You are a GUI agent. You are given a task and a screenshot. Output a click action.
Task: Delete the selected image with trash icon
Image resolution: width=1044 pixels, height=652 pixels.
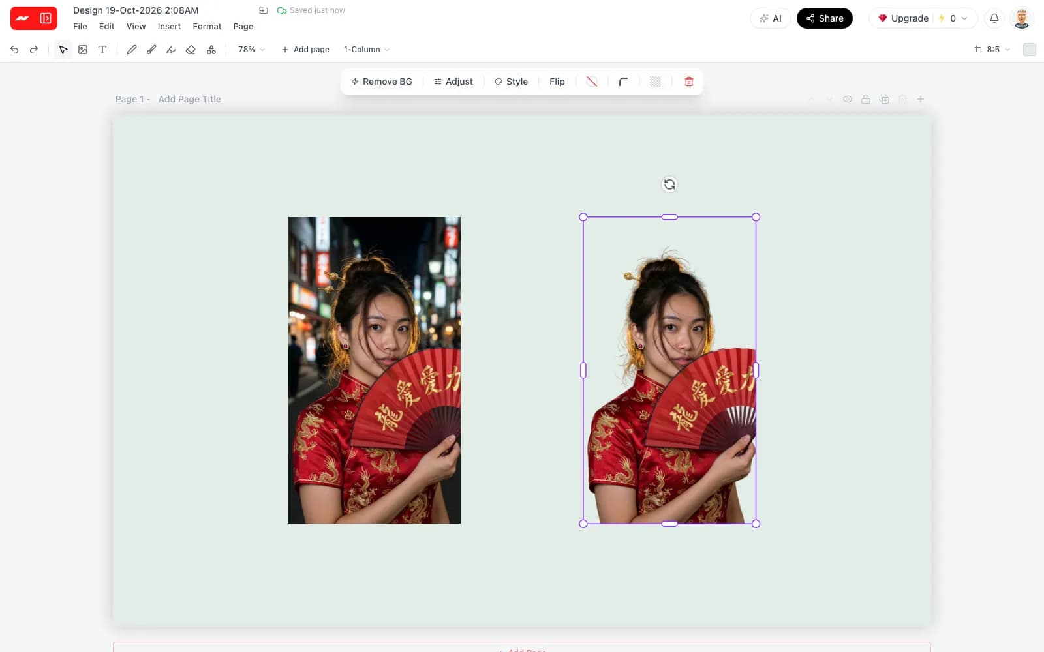point(689,81)
